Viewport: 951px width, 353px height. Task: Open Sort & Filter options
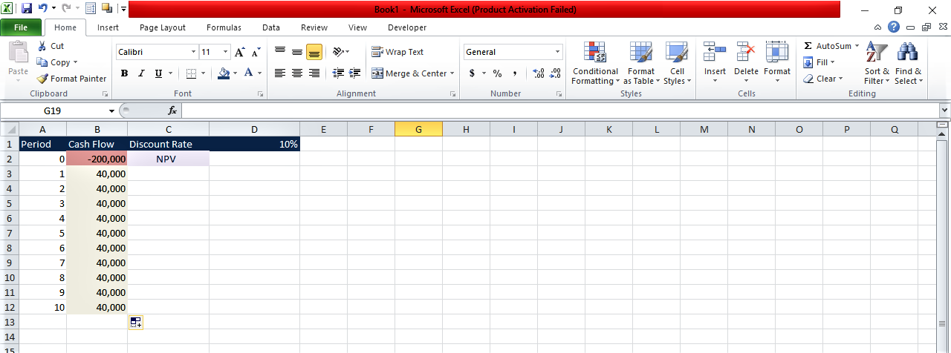[877, 63]
